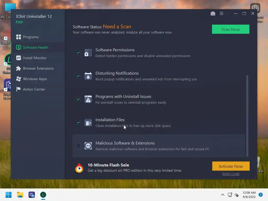
Task: Go to Browser Extensions
Action: [38, 68]
